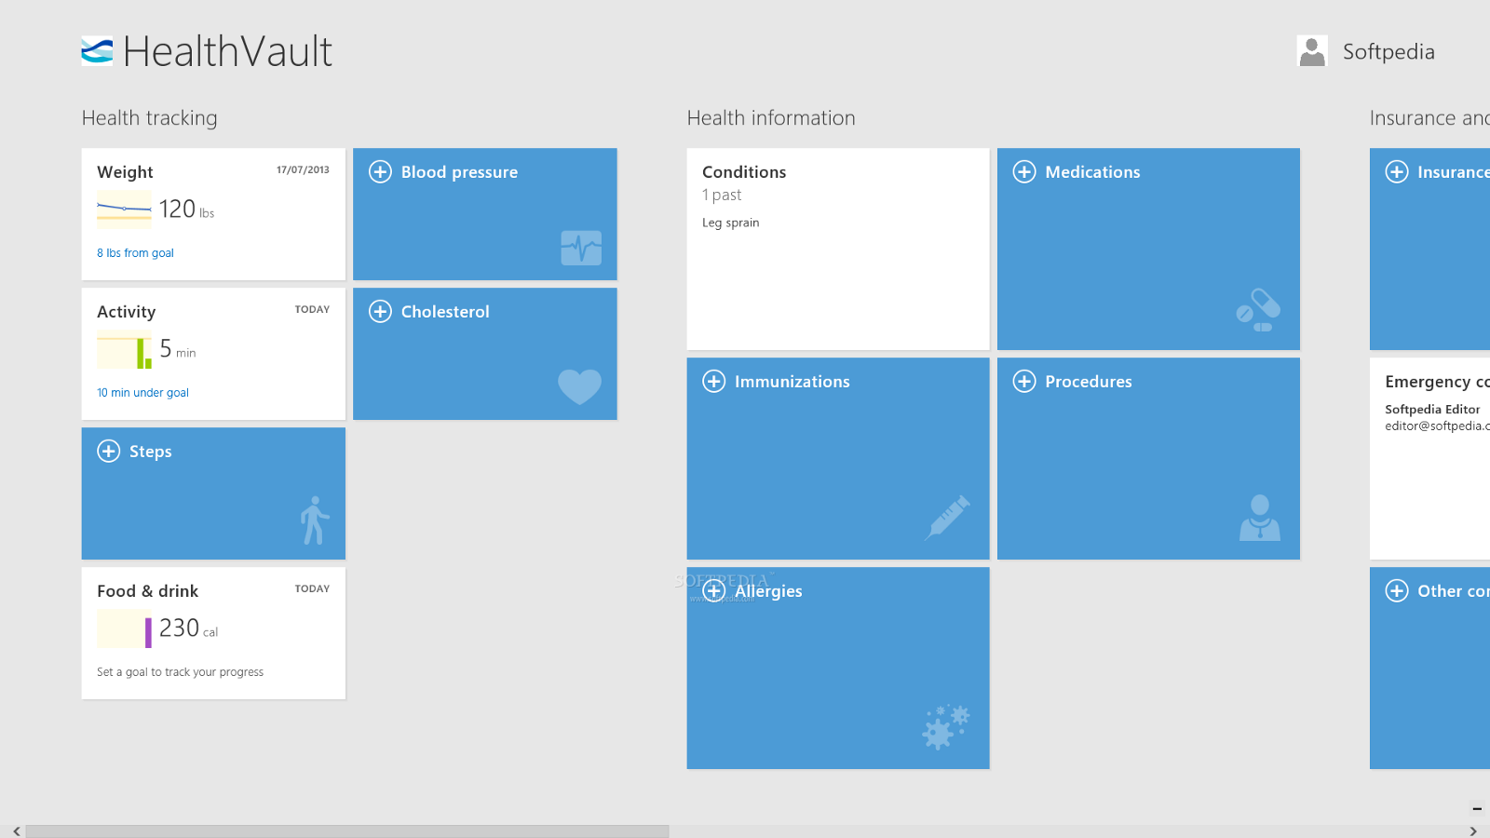Viewport: 1490px width, 838px height.
Task: Click the syringe icon on Immunizations tile
Action: [947, 517]
